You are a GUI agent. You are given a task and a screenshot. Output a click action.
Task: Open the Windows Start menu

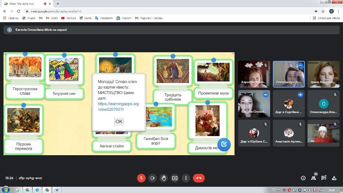click(5, 190)
